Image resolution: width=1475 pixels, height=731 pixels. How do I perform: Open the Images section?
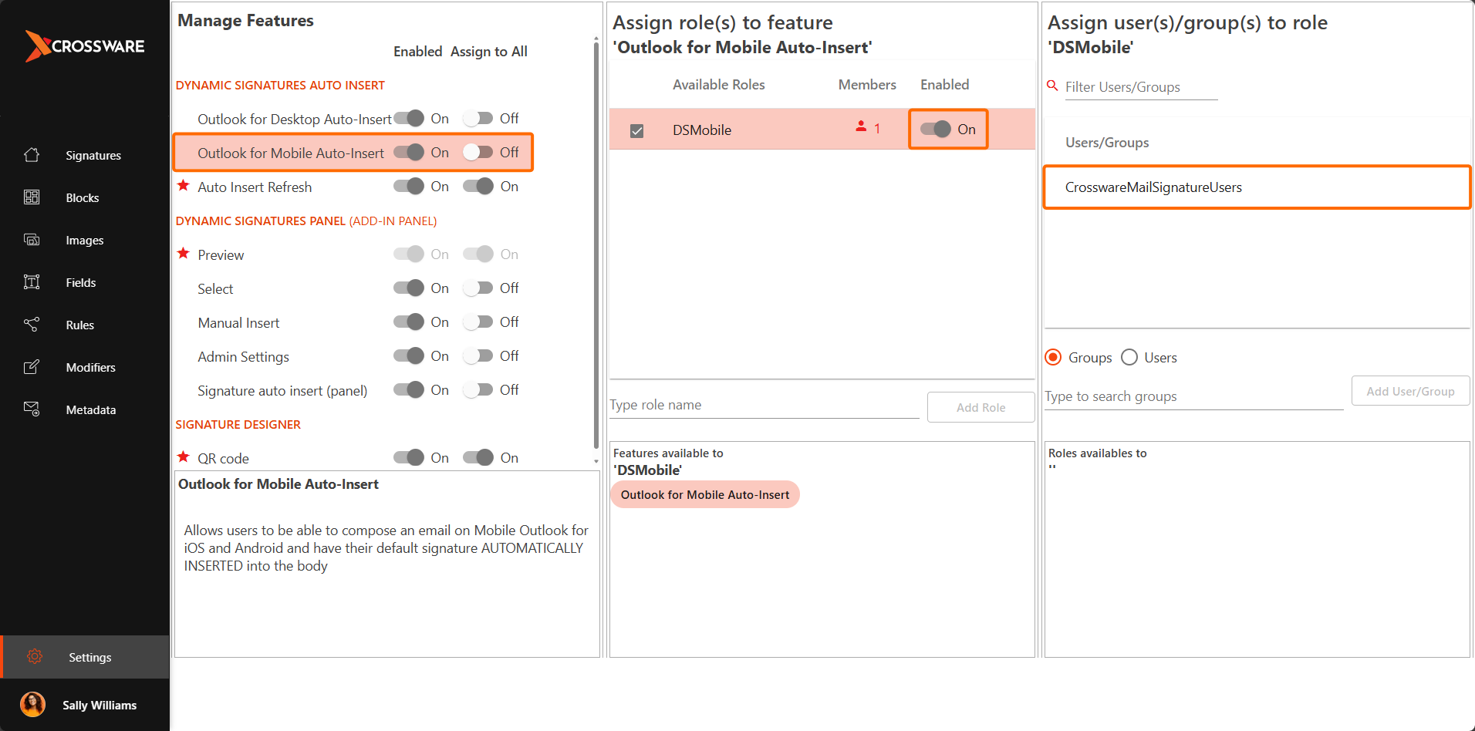click(84, 240)
